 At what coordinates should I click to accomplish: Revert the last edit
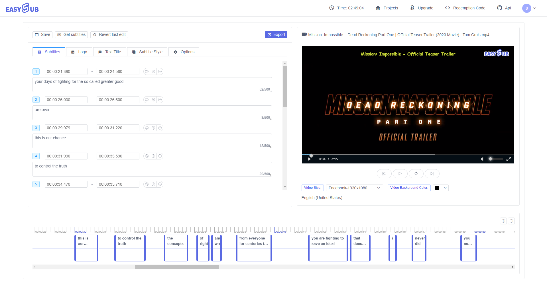tap(109, 35)
